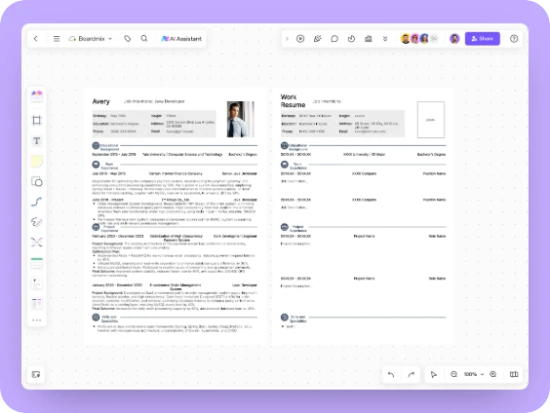The image size is (550, 413).
Task: Start presentation with the play icon
Action: point(300,39)
